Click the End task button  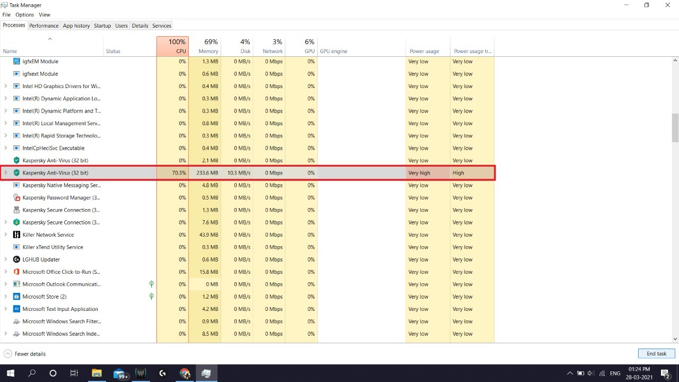[656, 354]
